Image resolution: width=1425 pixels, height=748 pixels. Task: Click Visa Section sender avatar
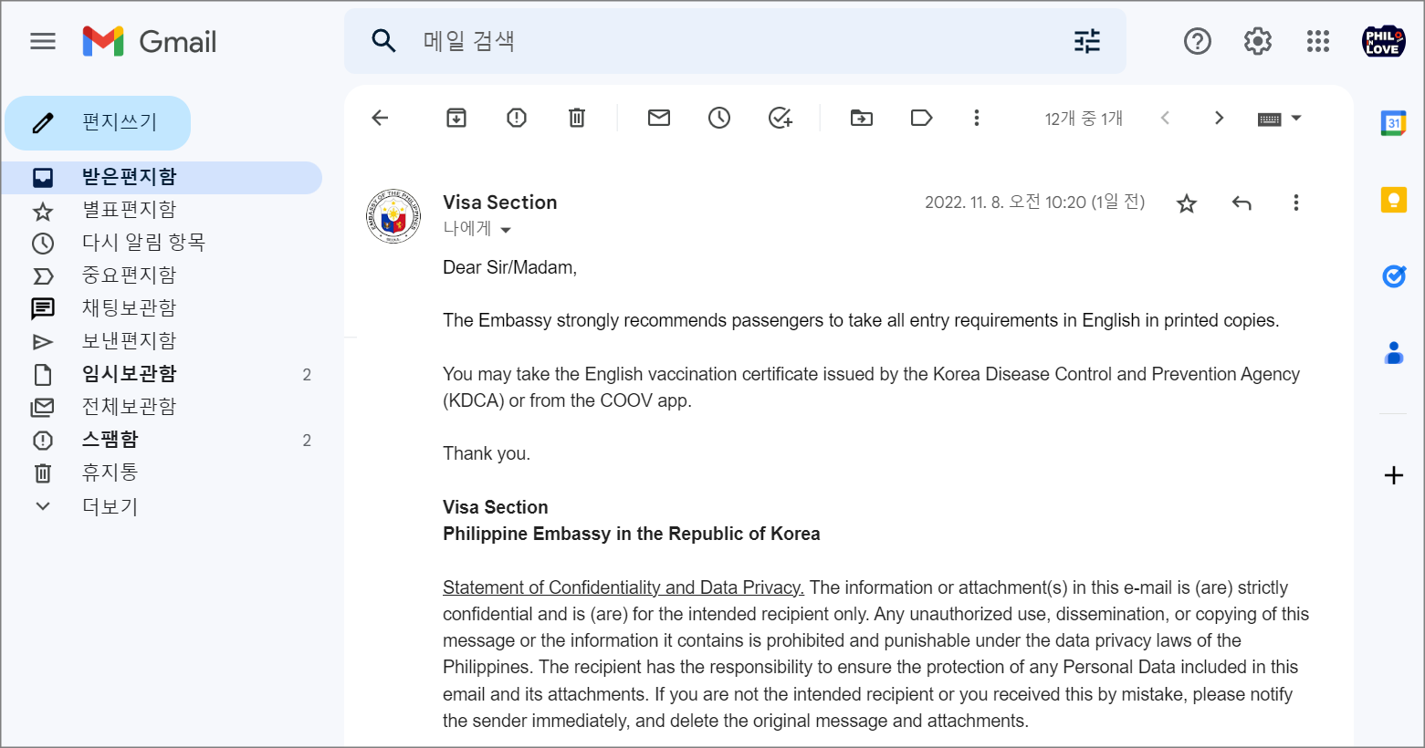[393, 216]
